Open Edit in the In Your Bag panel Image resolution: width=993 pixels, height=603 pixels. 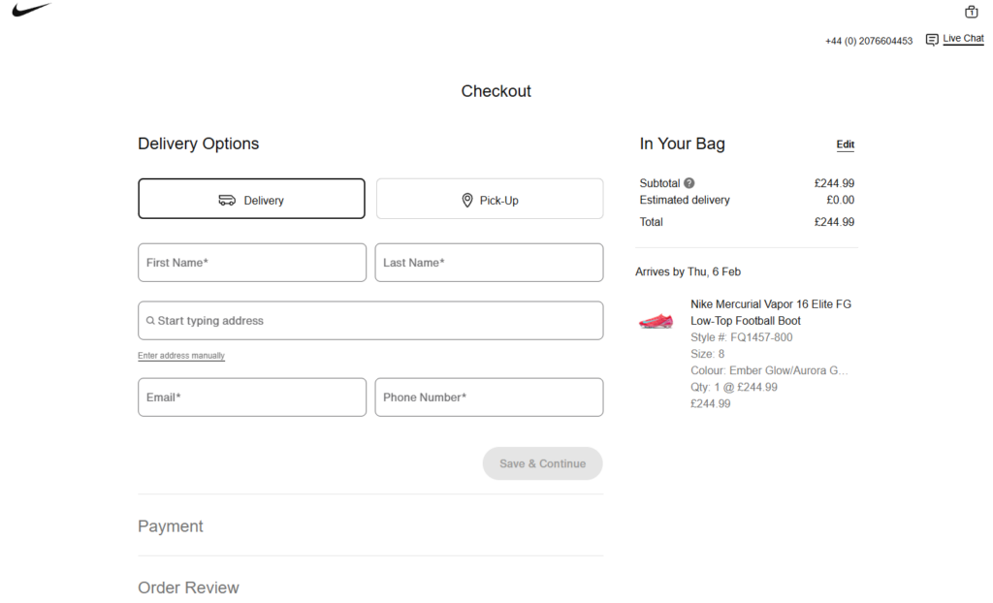[845, 143]
